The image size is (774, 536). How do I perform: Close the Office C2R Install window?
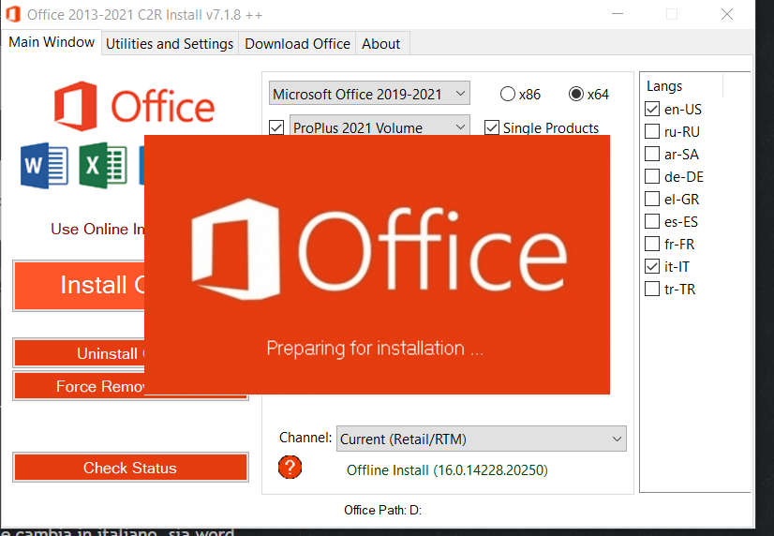pyautogui.click(x=726, y=14)
